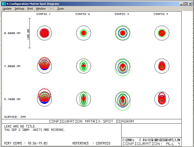The image size is (194, 147).
Task: Click the UNITS ARE MICRONS text
Action: pos(49,130)
